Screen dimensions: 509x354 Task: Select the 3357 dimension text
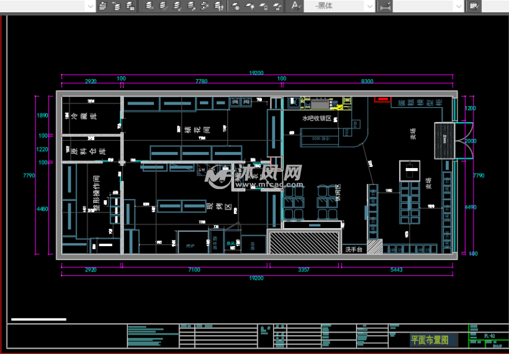(304, 270)
